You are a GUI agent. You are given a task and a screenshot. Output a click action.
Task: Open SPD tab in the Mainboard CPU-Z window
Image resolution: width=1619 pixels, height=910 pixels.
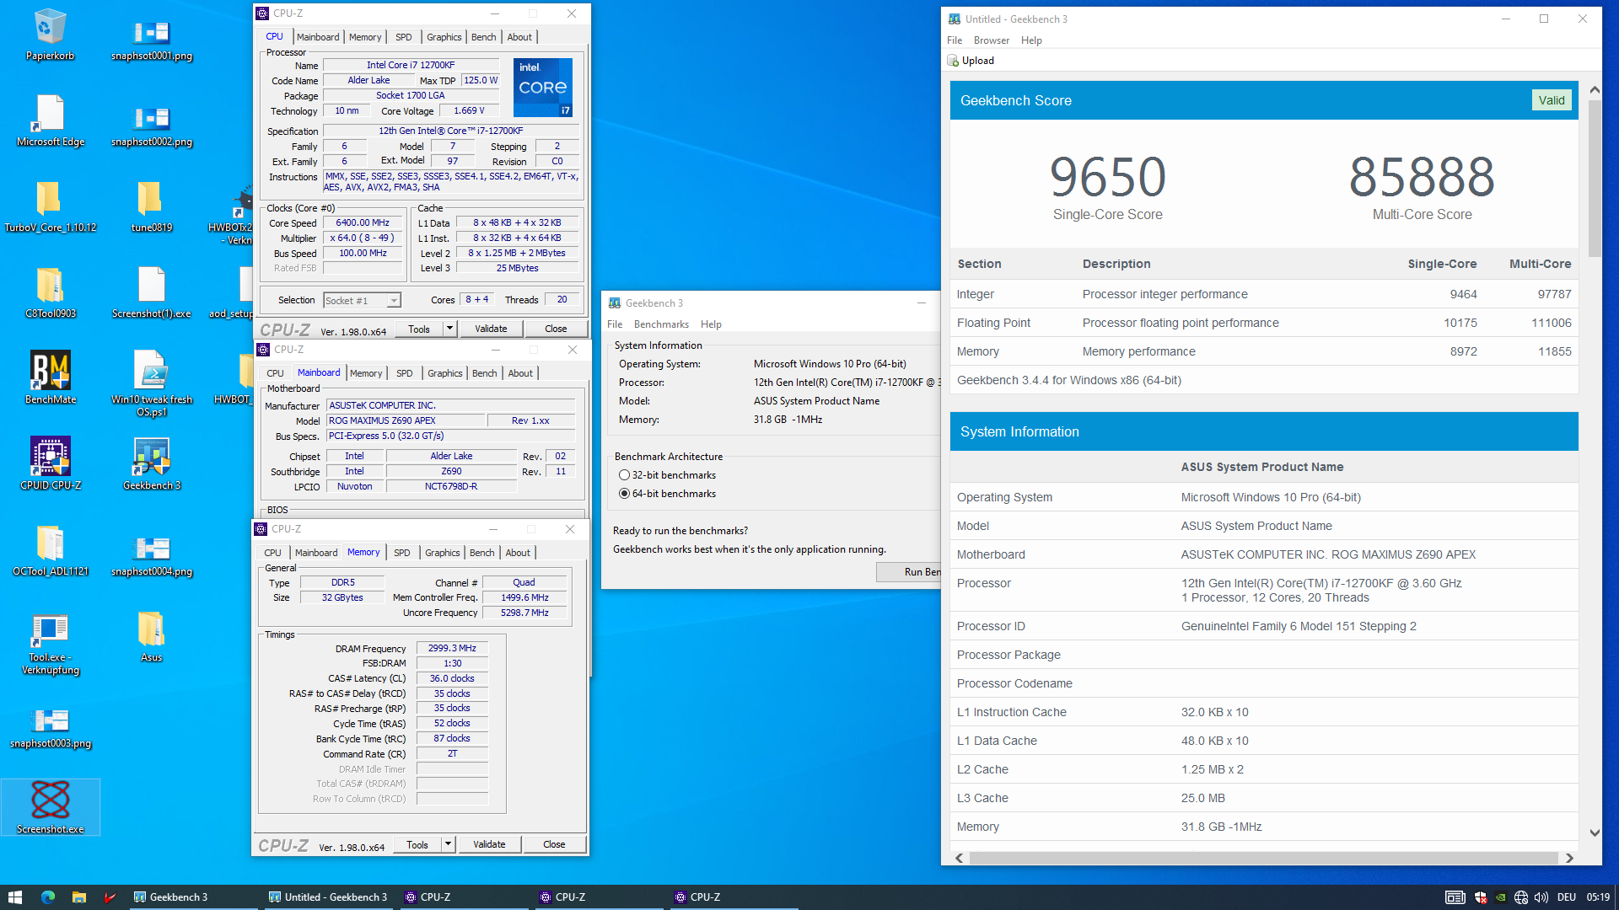click(405, 373)
